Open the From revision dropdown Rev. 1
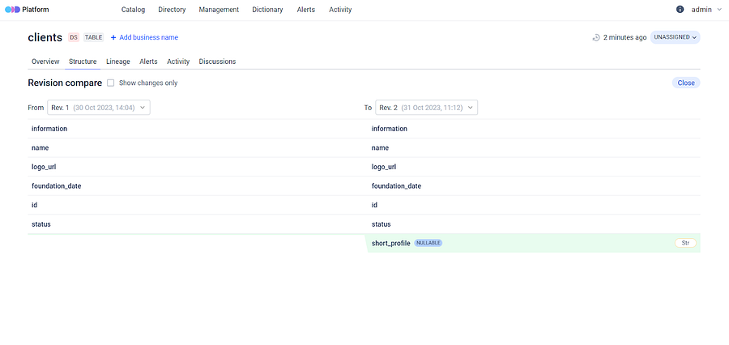729x345 pixels. 99,108
